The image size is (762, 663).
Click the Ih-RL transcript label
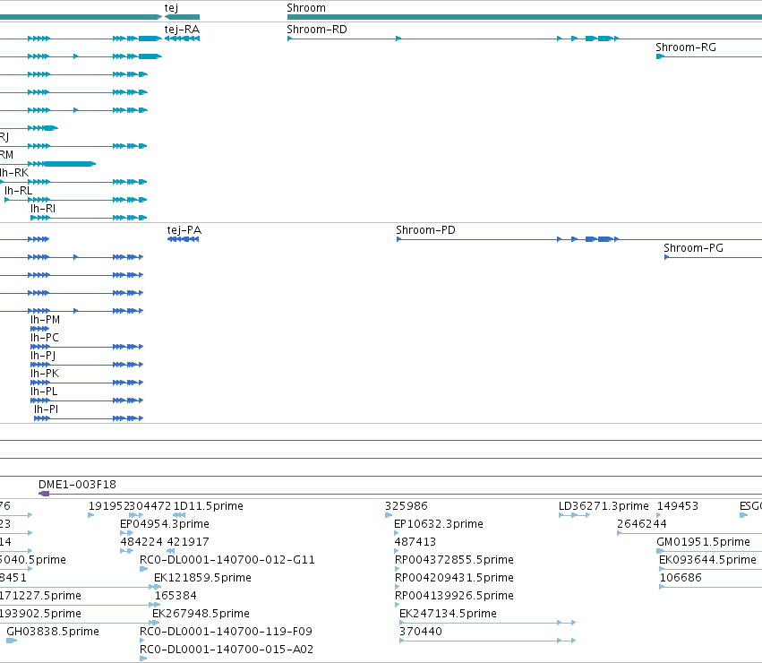(x=19, y=191)
